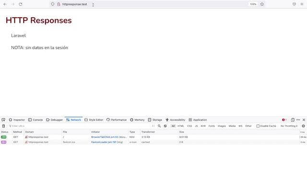Reset the 133% zoom level badge
The image size is (307, 172).
253,4
